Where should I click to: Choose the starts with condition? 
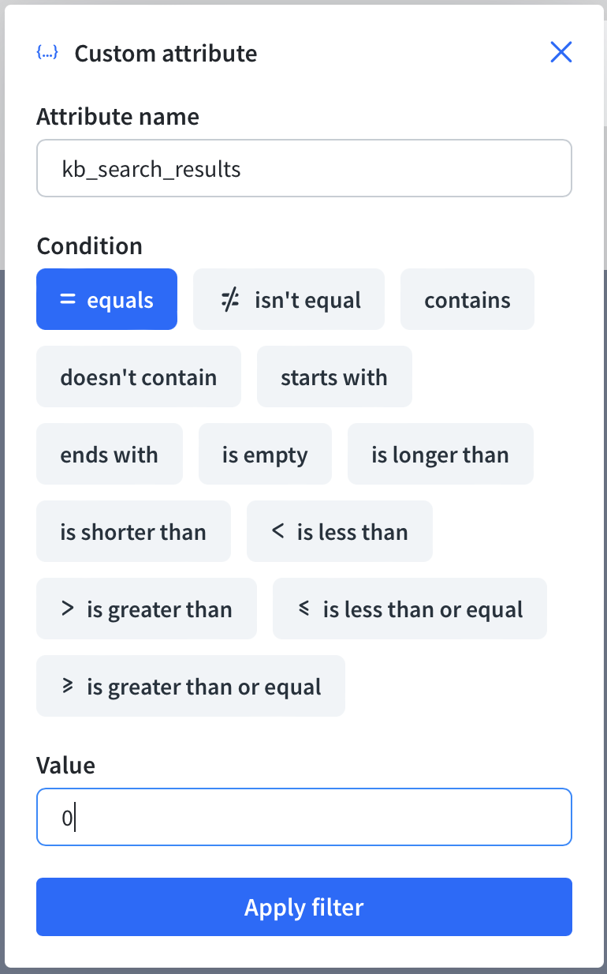pos(334,376)
